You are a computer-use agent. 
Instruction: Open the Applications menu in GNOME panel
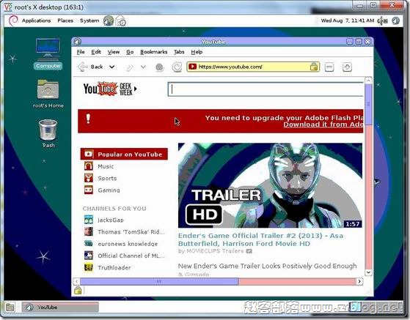tap(37, 21)
